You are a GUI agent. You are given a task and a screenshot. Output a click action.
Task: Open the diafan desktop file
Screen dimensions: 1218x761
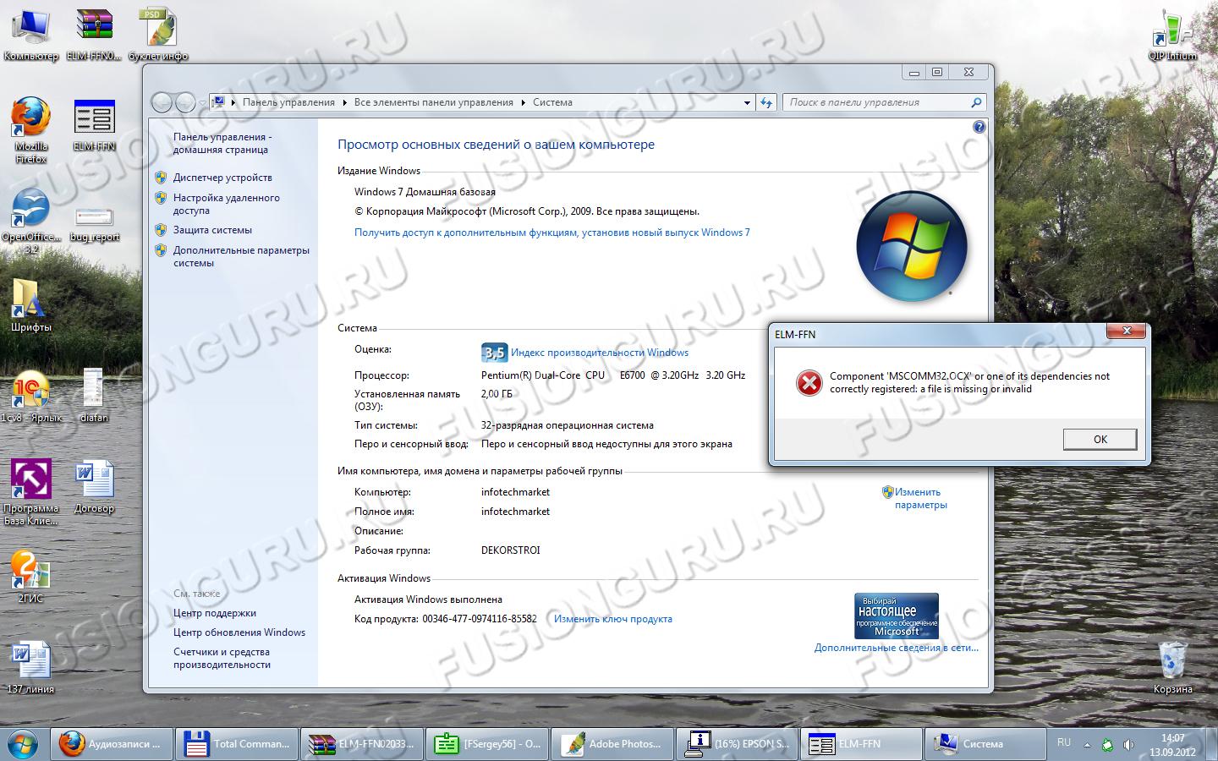[94, 397]
